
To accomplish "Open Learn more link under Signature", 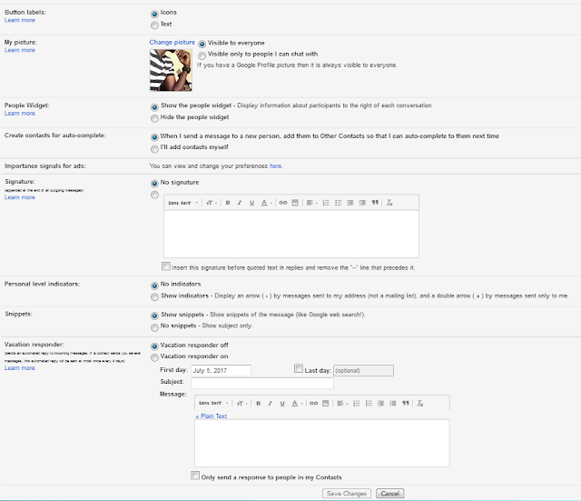I will tap(20, 197).
